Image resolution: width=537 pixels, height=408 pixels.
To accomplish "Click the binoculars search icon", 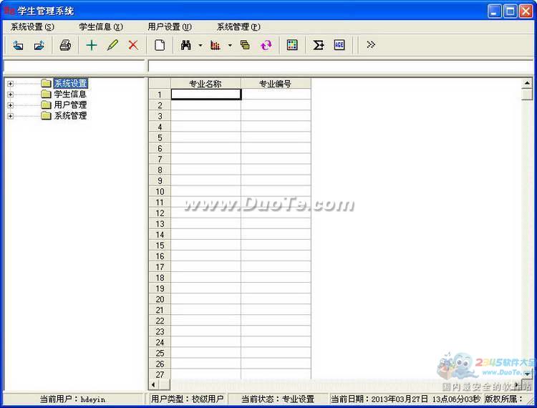I will [x=186, y=45].
